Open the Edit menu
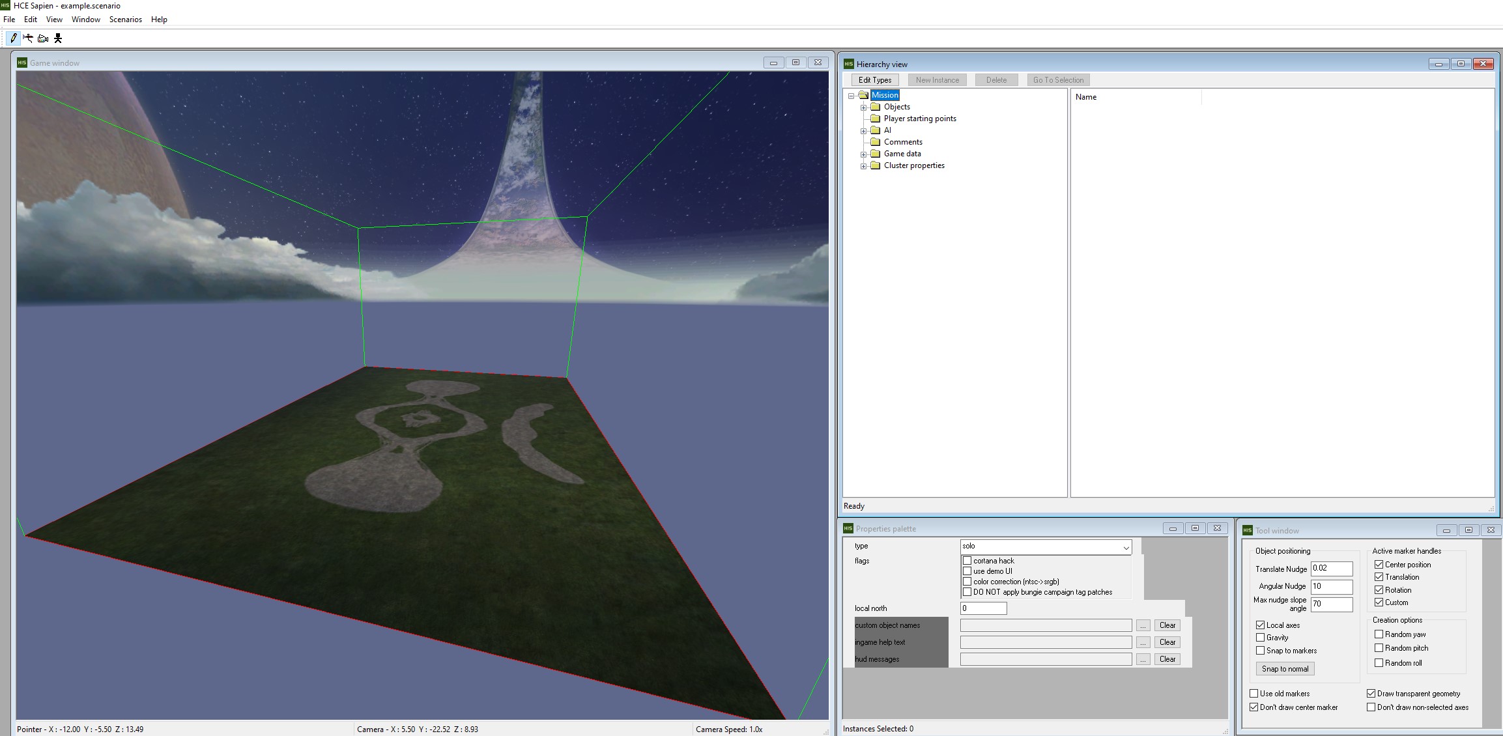Viewport: 1503px width, 736px height. tap(31, 20)
